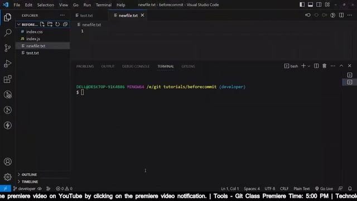Select the highlighted second terminal instance
Image resolution: width=357 pixels, height=201 pixels.
pos(350,82)
